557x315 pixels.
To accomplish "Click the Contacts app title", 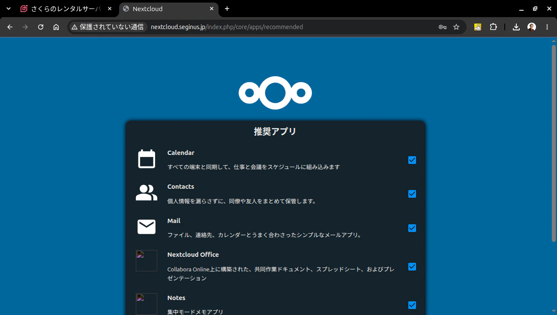I will (x=181, y=187).
